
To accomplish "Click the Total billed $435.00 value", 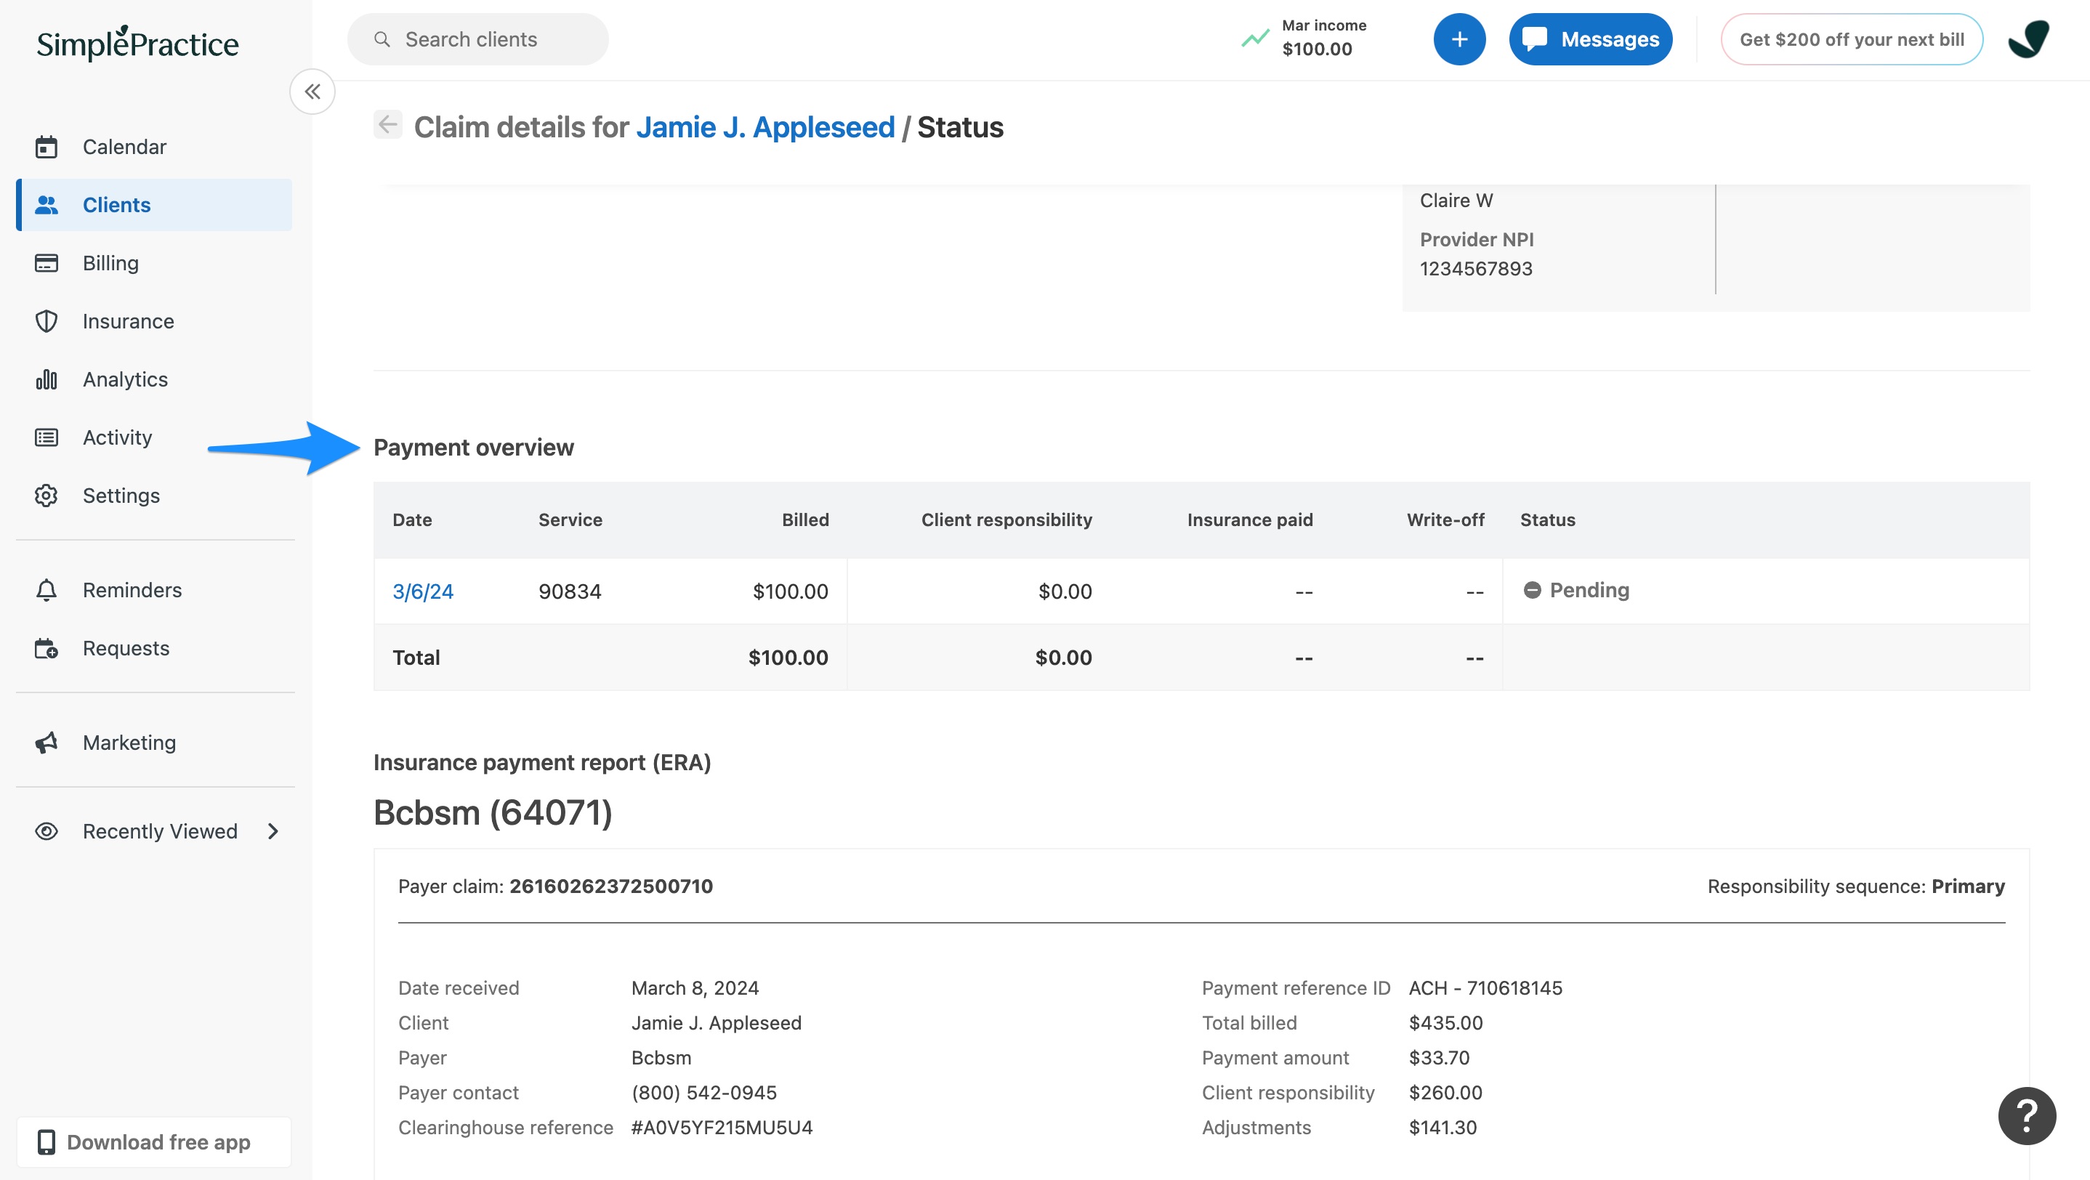I will click(1446, 1022).
